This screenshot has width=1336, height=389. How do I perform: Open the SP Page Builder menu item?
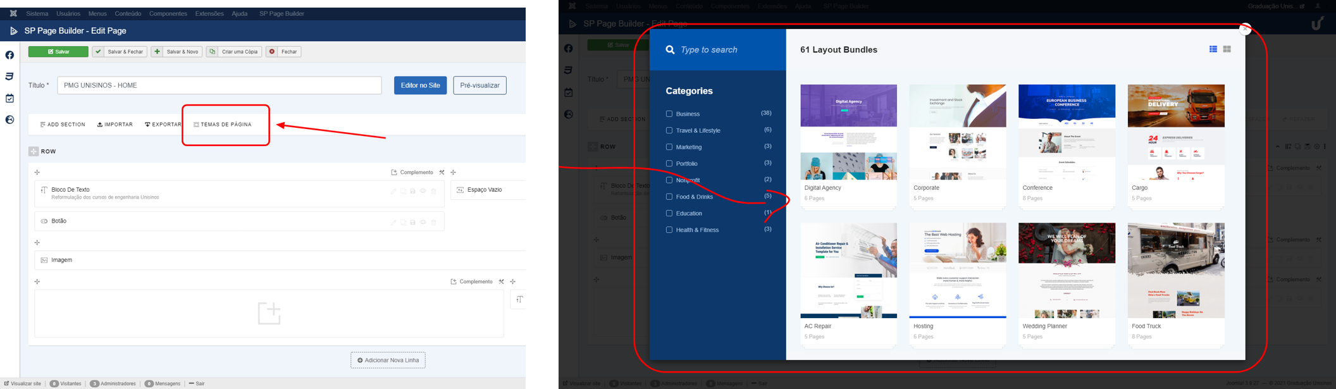click(x=281, y=13)
